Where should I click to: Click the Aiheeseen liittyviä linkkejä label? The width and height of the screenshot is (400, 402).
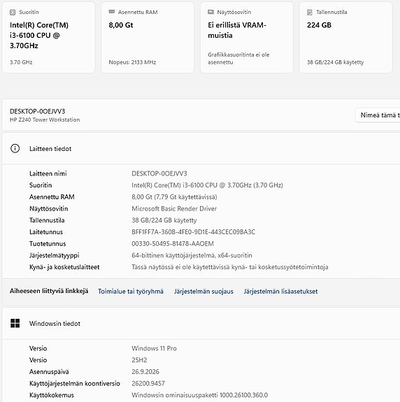pyautogui.click(x=49, y=291)
